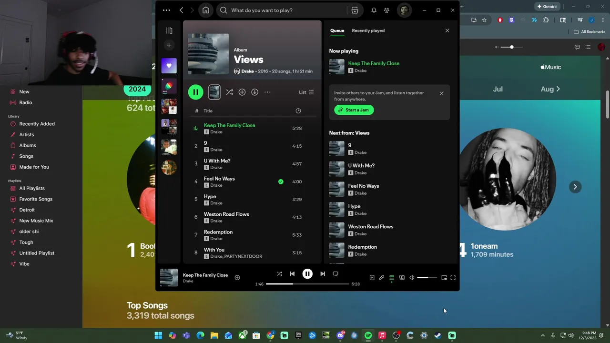Screen dimensions: 610x343
Task: Pause playback in the bottom player
Action: [307, 274]
